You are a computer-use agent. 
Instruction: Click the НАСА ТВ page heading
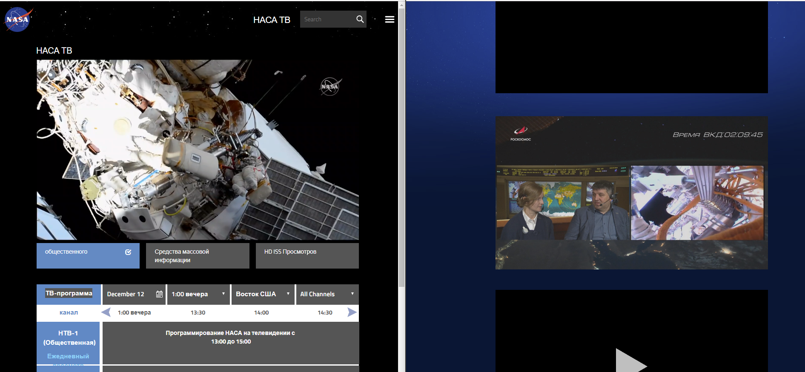54,51
